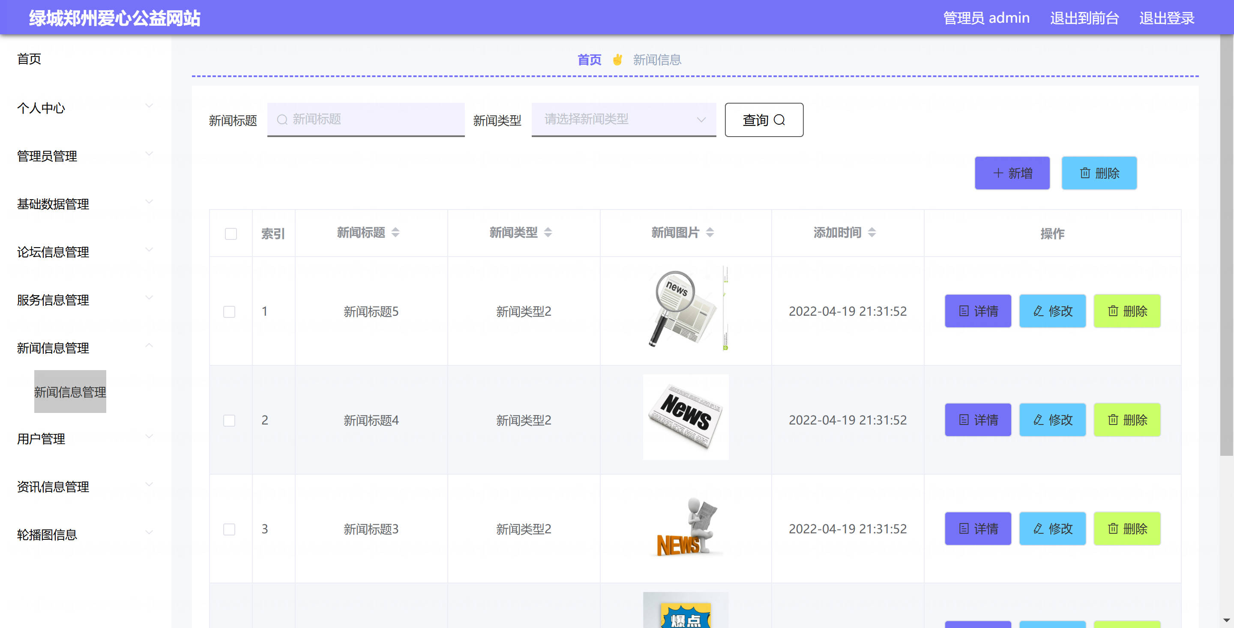
Task: Click 删除 for 新闻标题4 row
Action: [x=1127, y=420]
